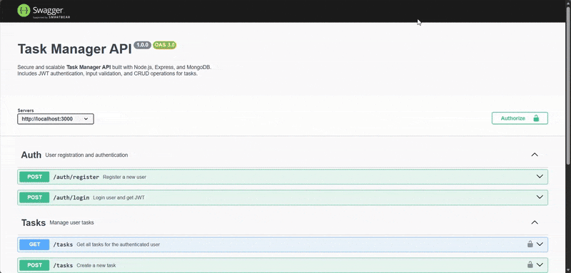571x273 pixels.
Task: Click 'Manage user tasks' text
Action: tap(71, 222)
